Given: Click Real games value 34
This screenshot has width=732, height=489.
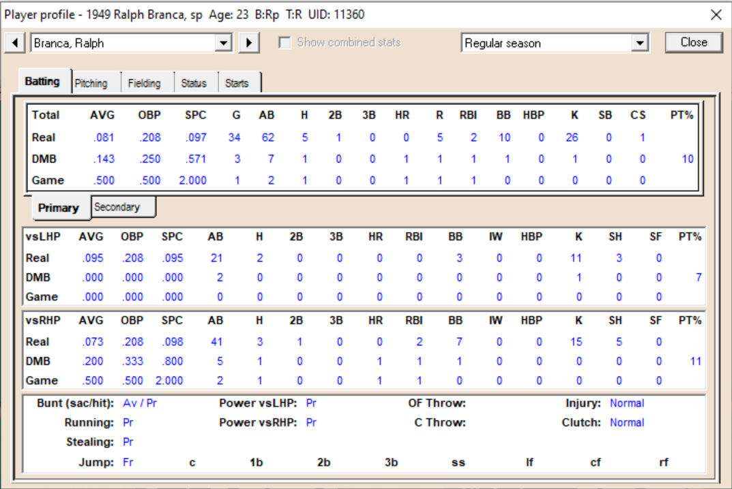Looking at the screenshot, I should pyautogui.click(x=235, y=138).
